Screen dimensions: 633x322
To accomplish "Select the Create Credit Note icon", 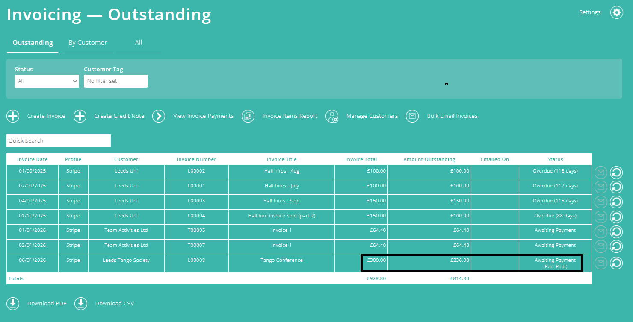I will coord(80,116).
